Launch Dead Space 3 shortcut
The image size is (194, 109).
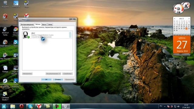click(5, 43)
